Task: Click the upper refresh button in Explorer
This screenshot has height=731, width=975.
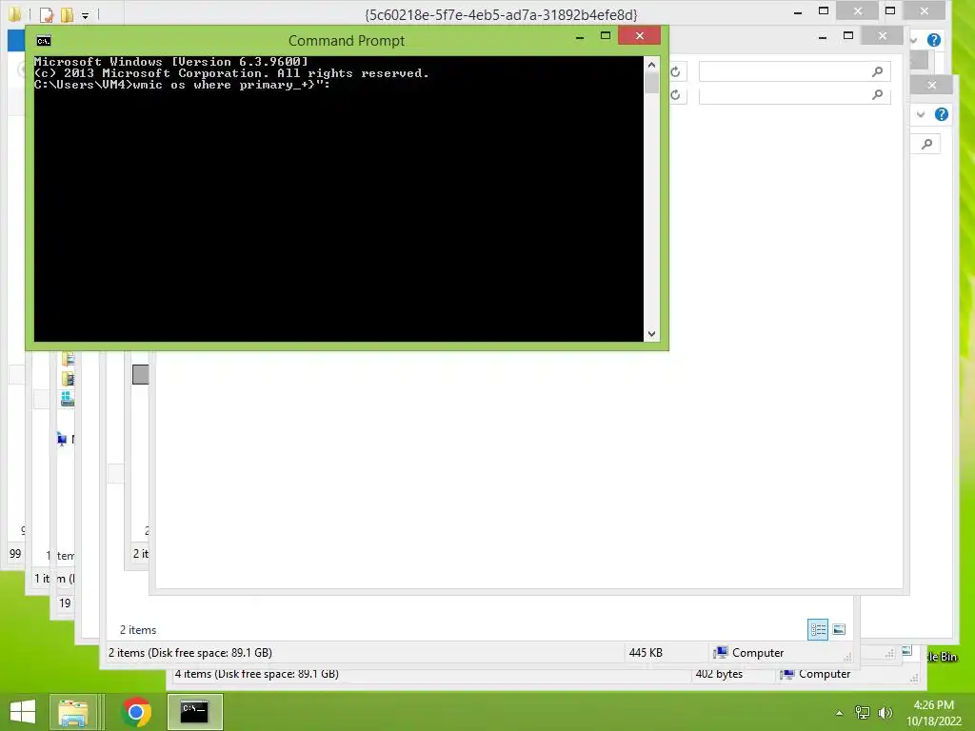Action: click(676, 72)
